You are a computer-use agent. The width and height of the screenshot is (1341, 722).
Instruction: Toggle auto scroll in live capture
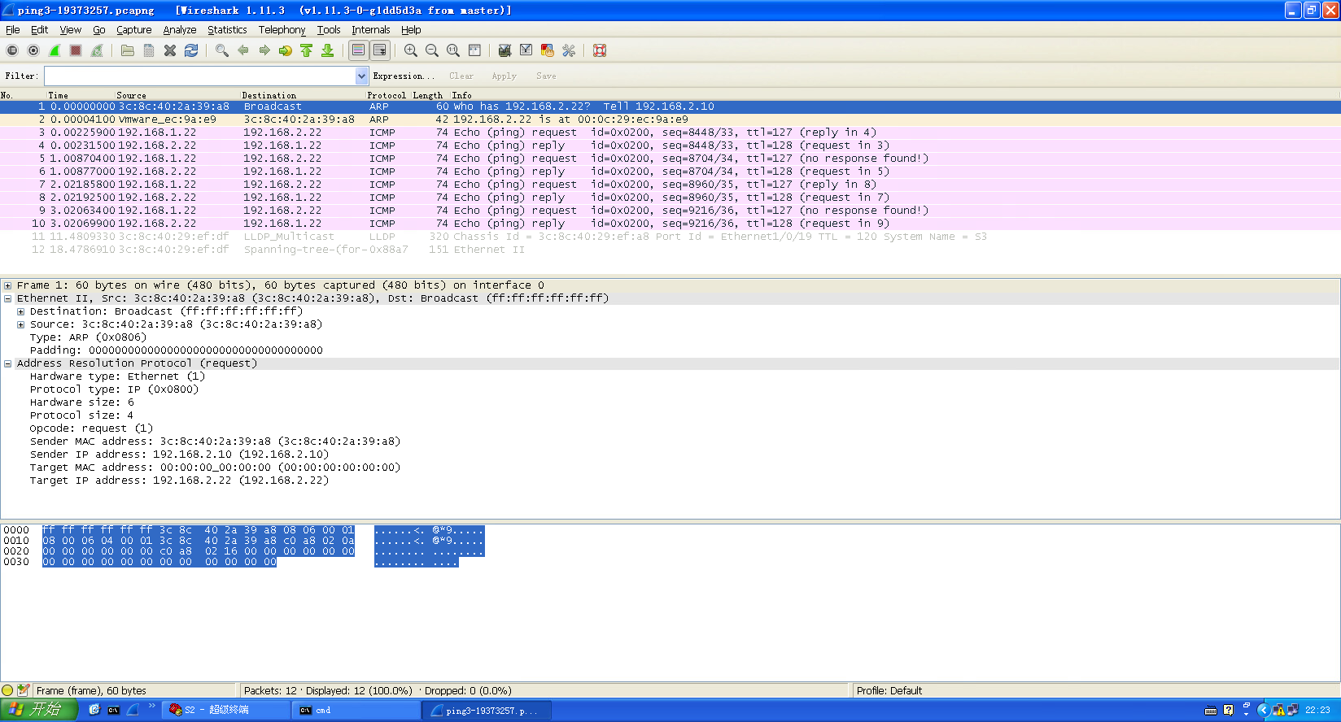(x=380, y=50)
